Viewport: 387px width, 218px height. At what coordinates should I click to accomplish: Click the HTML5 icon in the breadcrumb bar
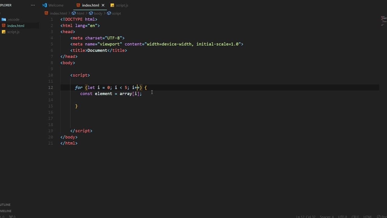(x=46, y=13)
